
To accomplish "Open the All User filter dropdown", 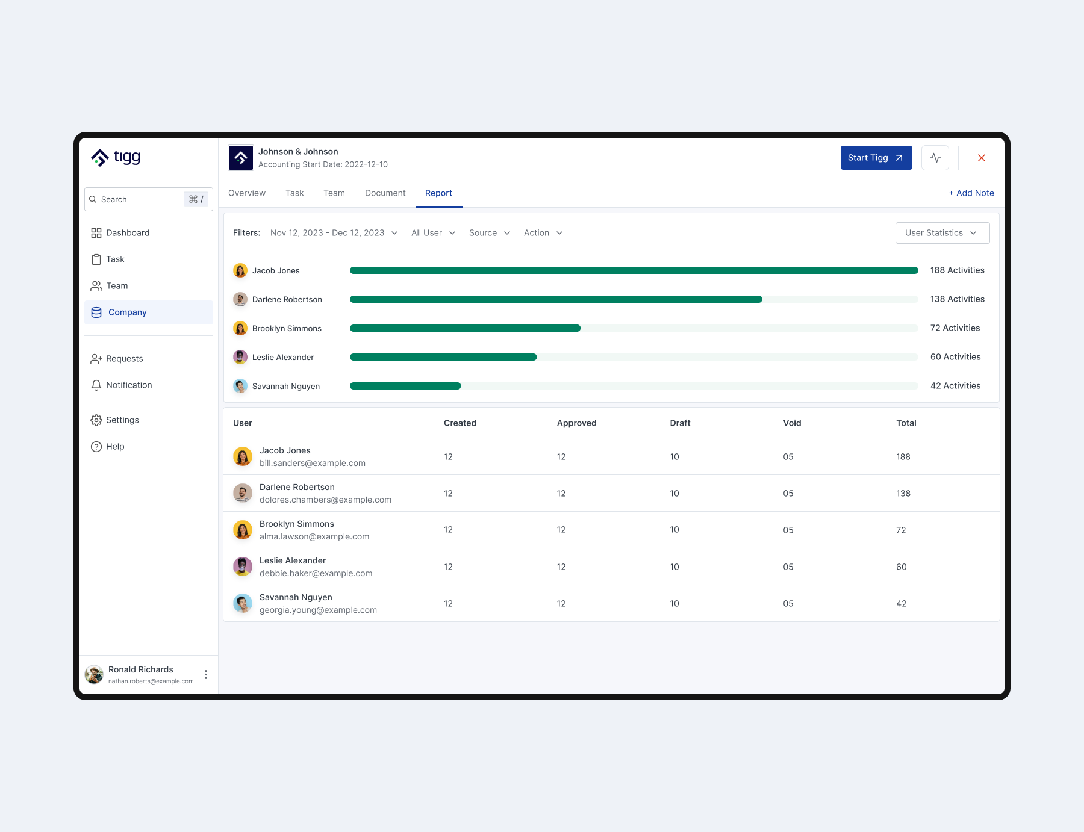I will tap(434, 233).
